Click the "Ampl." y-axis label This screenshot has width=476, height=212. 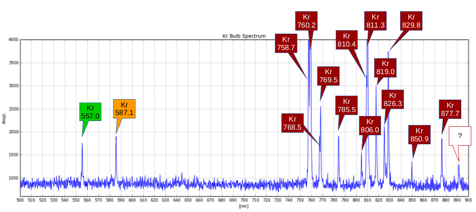tap(4, 118)
